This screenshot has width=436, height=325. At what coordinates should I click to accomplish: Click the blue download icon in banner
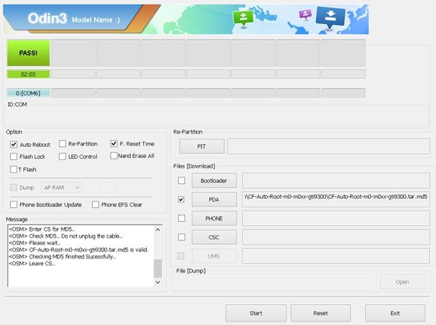click(330, 17)
